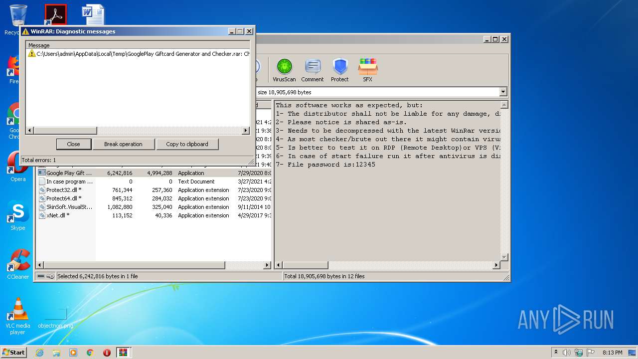Screen dimensions: 638x359
Task: Click the WinRAR taskbar button
Action: click(123, 353)
